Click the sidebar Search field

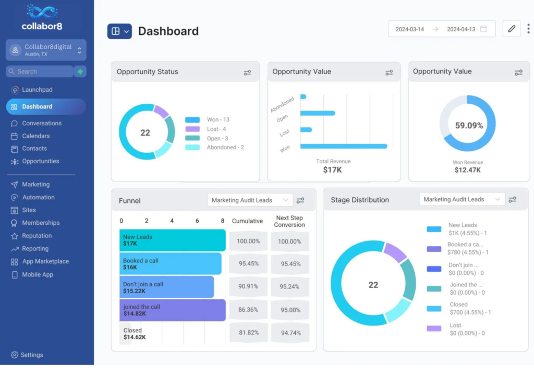(40, 71)
